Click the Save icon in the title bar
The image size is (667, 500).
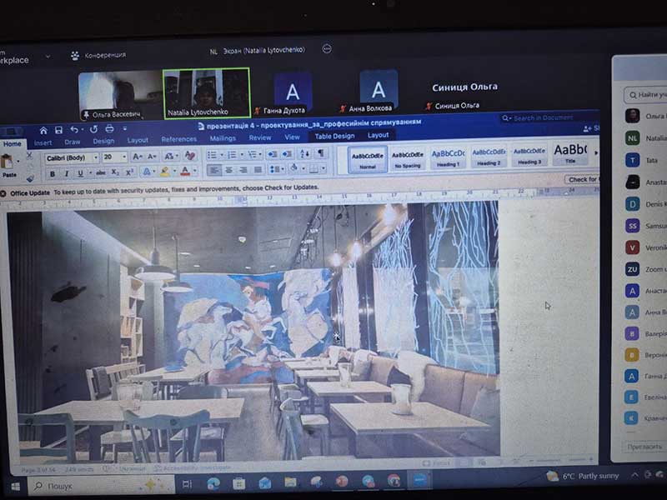pyautogui.click(x=57, y=129)
